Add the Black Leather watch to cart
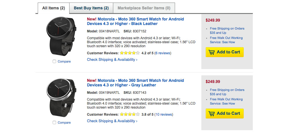Screen dimensions: 286x133 (x=225, y=52)
